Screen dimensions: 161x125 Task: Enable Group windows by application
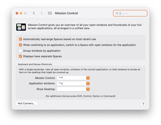point(20,51)
